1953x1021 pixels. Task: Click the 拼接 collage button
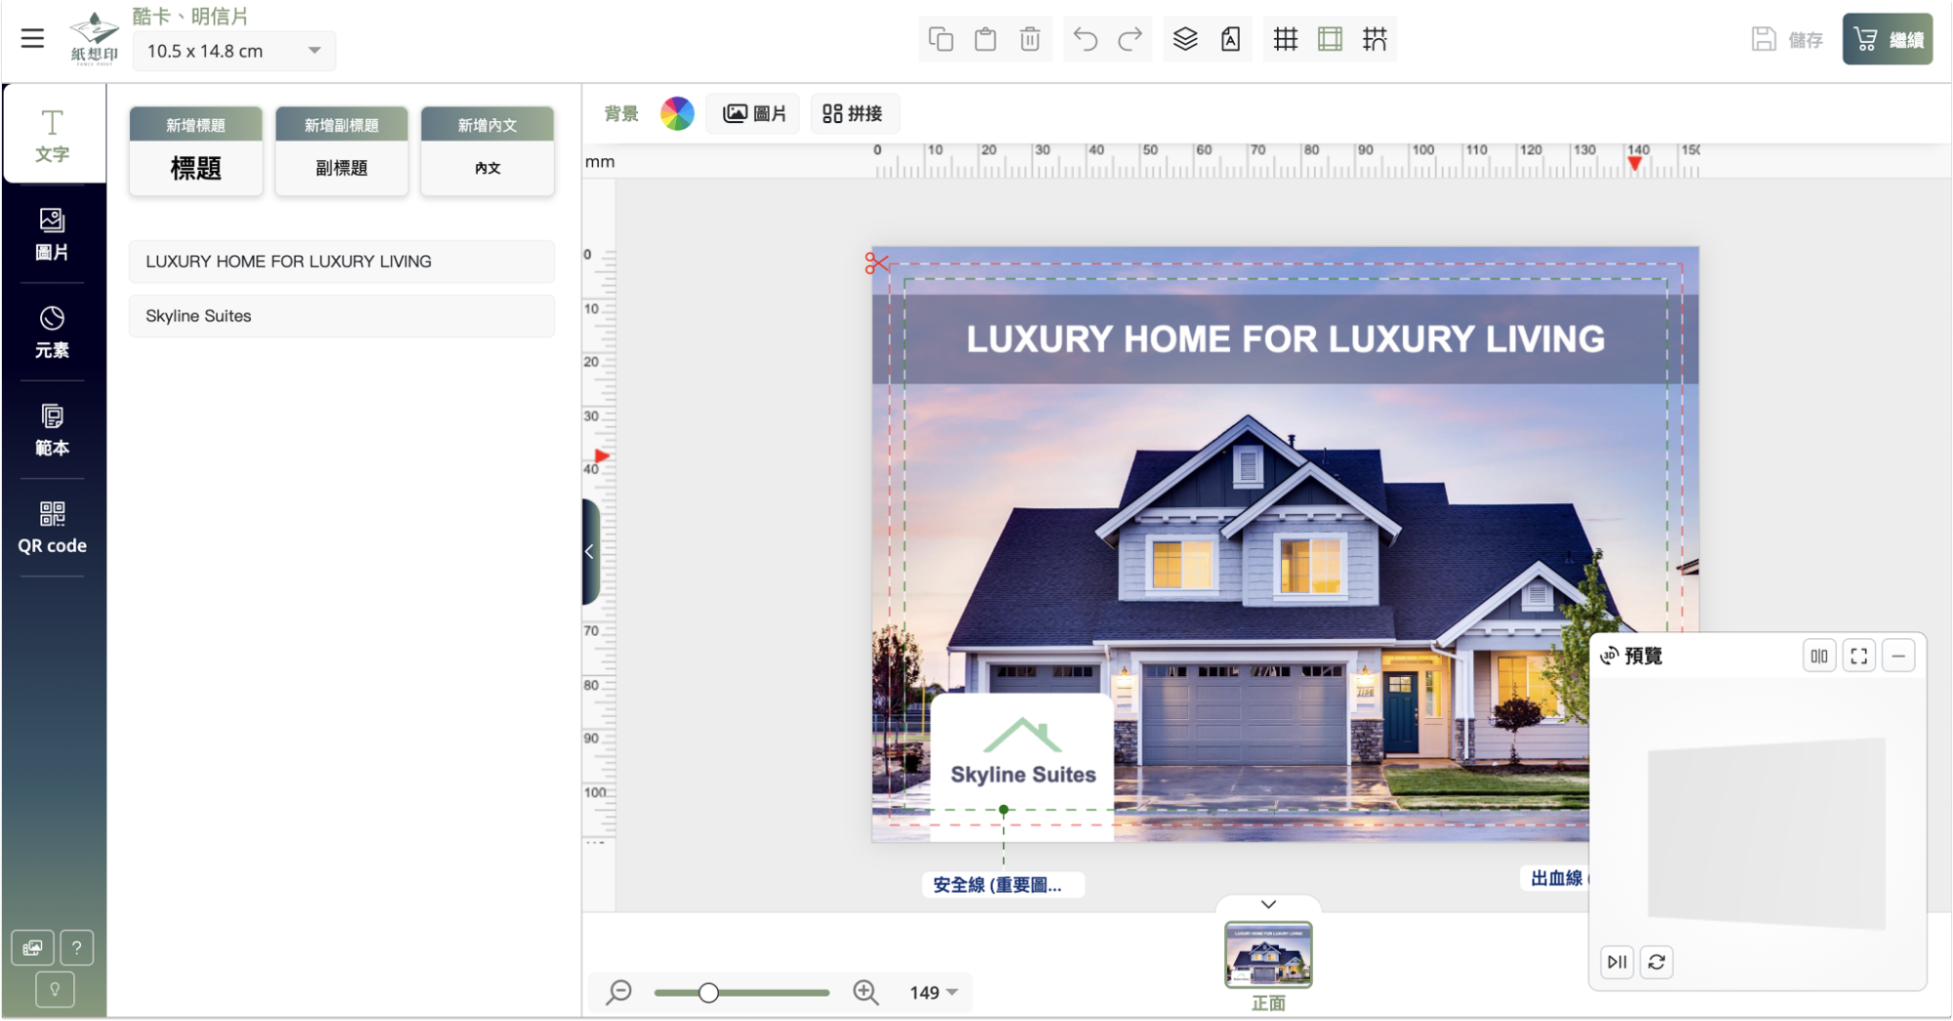(x=853, y=113)
